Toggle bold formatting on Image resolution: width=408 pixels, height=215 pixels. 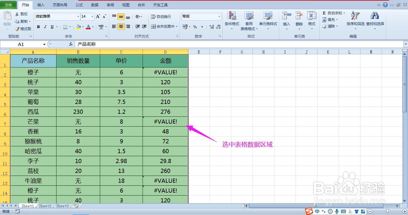pos(38,27)
